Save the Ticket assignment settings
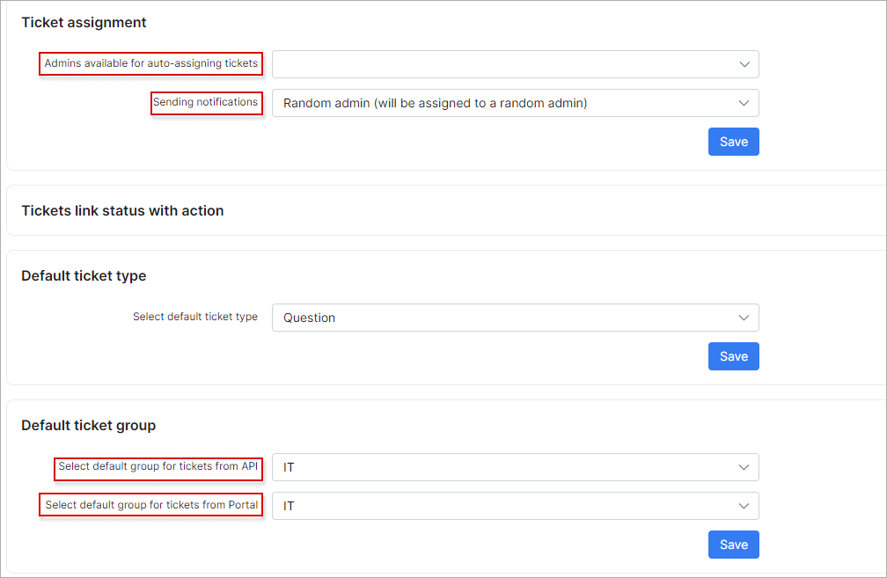The image size is (887, 578). 733,142
